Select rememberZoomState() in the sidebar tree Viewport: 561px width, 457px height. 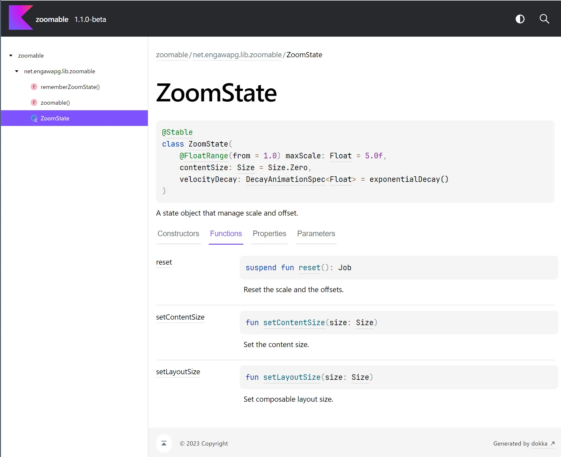click(x=70, y=87)
